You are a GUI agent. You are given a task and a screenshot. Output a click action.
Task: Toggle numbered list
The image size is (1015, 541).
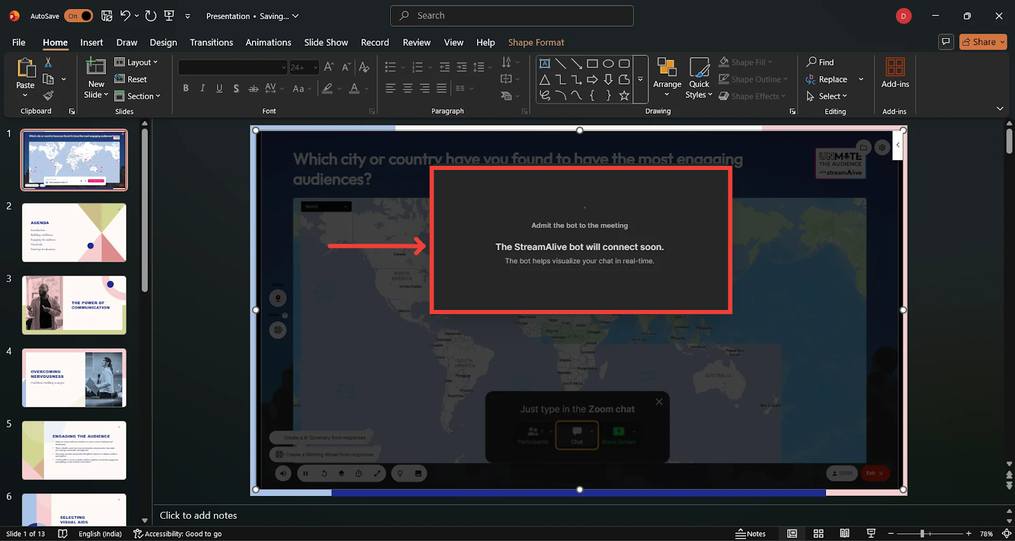417,67
